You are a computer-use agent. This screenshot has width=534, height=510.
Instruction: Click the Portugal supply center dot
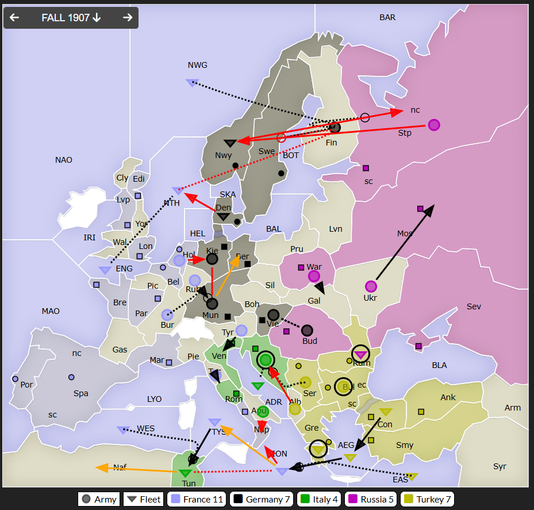point(15,379)
